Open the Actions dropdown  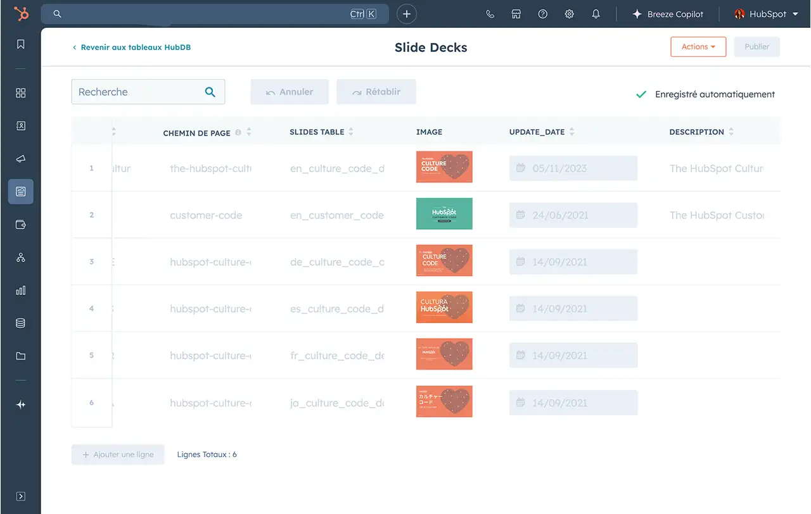698,47
